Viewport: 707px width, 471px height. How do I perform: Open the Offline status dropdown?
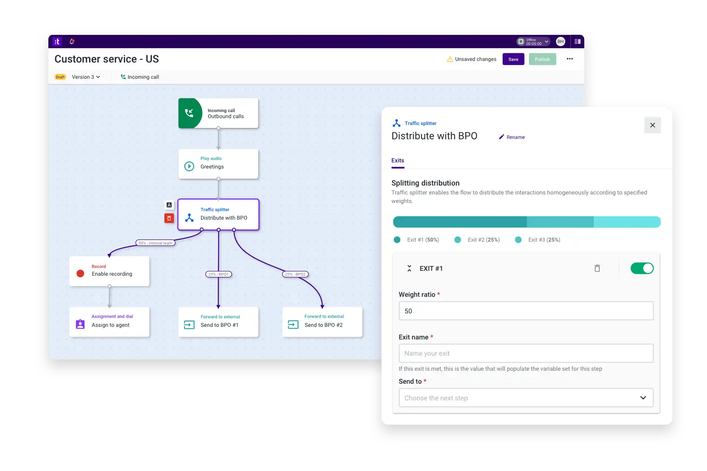coord(547,41)
